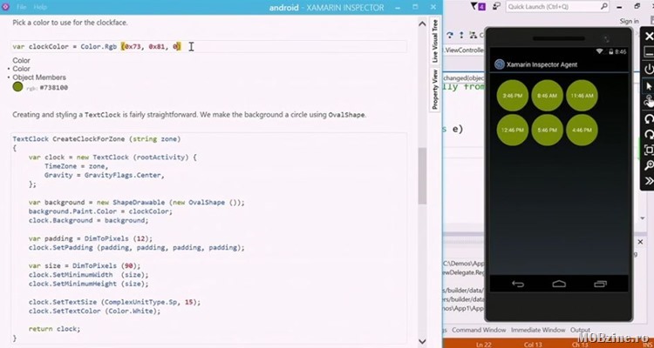Click the clockColor code input line

click(209, 47)
